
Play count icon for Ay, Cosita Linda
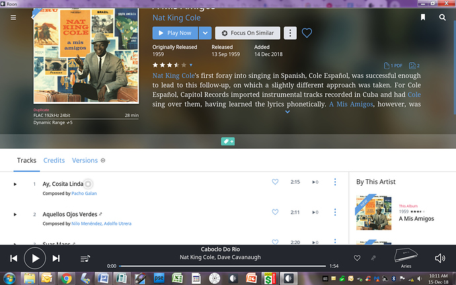[x=315, y=183]
